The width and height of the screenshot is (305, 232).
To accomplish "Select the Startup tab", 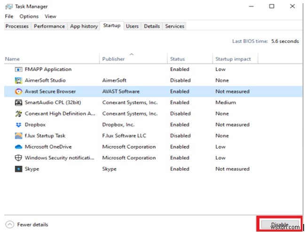I will click(112, 25).
